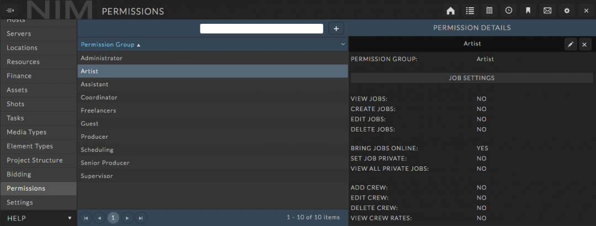596x226 pixels.
Task: Expand the HELP menu arrow
Action: [70, 218]
